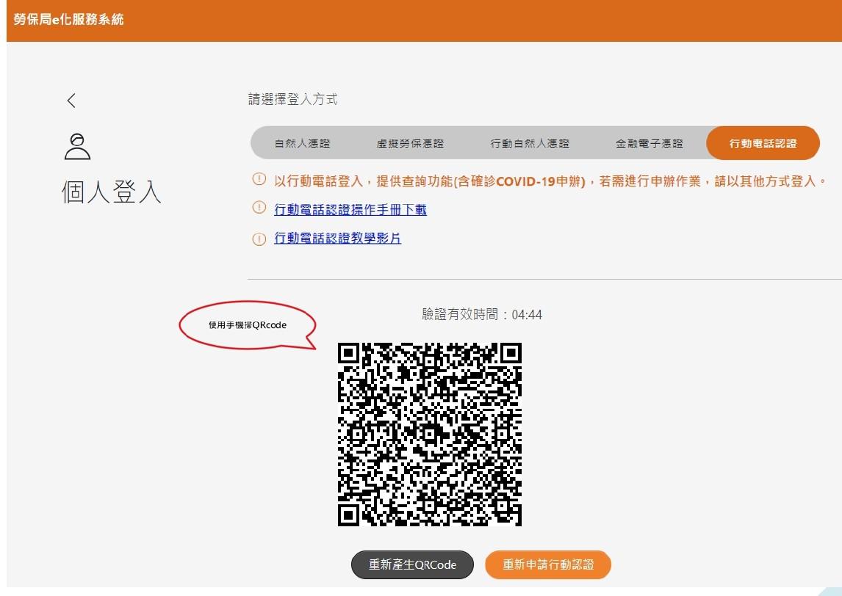The width and height of the screenshot is (842, 596).
Task: Open the 金融電子憑證 tab
Action: coord(649,143)
